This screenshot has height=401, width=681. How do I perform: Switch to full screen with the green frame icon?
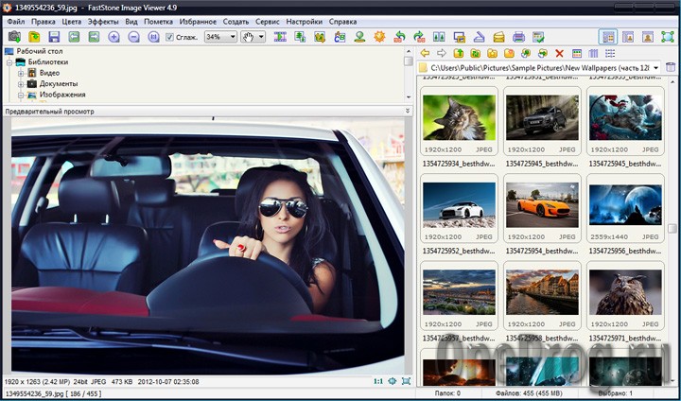pos(668,37)
